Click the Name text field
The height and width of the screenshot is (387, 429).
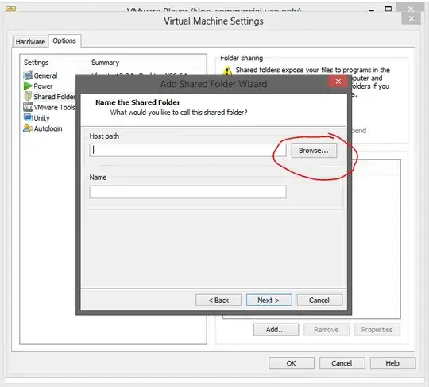(x=187, y=192)
